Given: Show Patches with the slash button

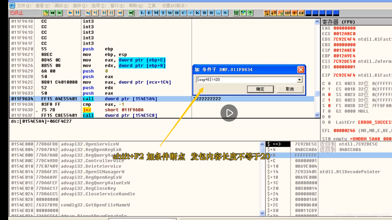Looking at the screenshot, I should (191, 13).
